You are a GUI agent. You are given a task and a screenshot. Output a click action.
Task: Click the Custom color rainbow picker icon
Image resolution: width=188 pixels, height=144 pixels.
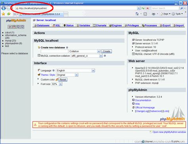(57, 79)
